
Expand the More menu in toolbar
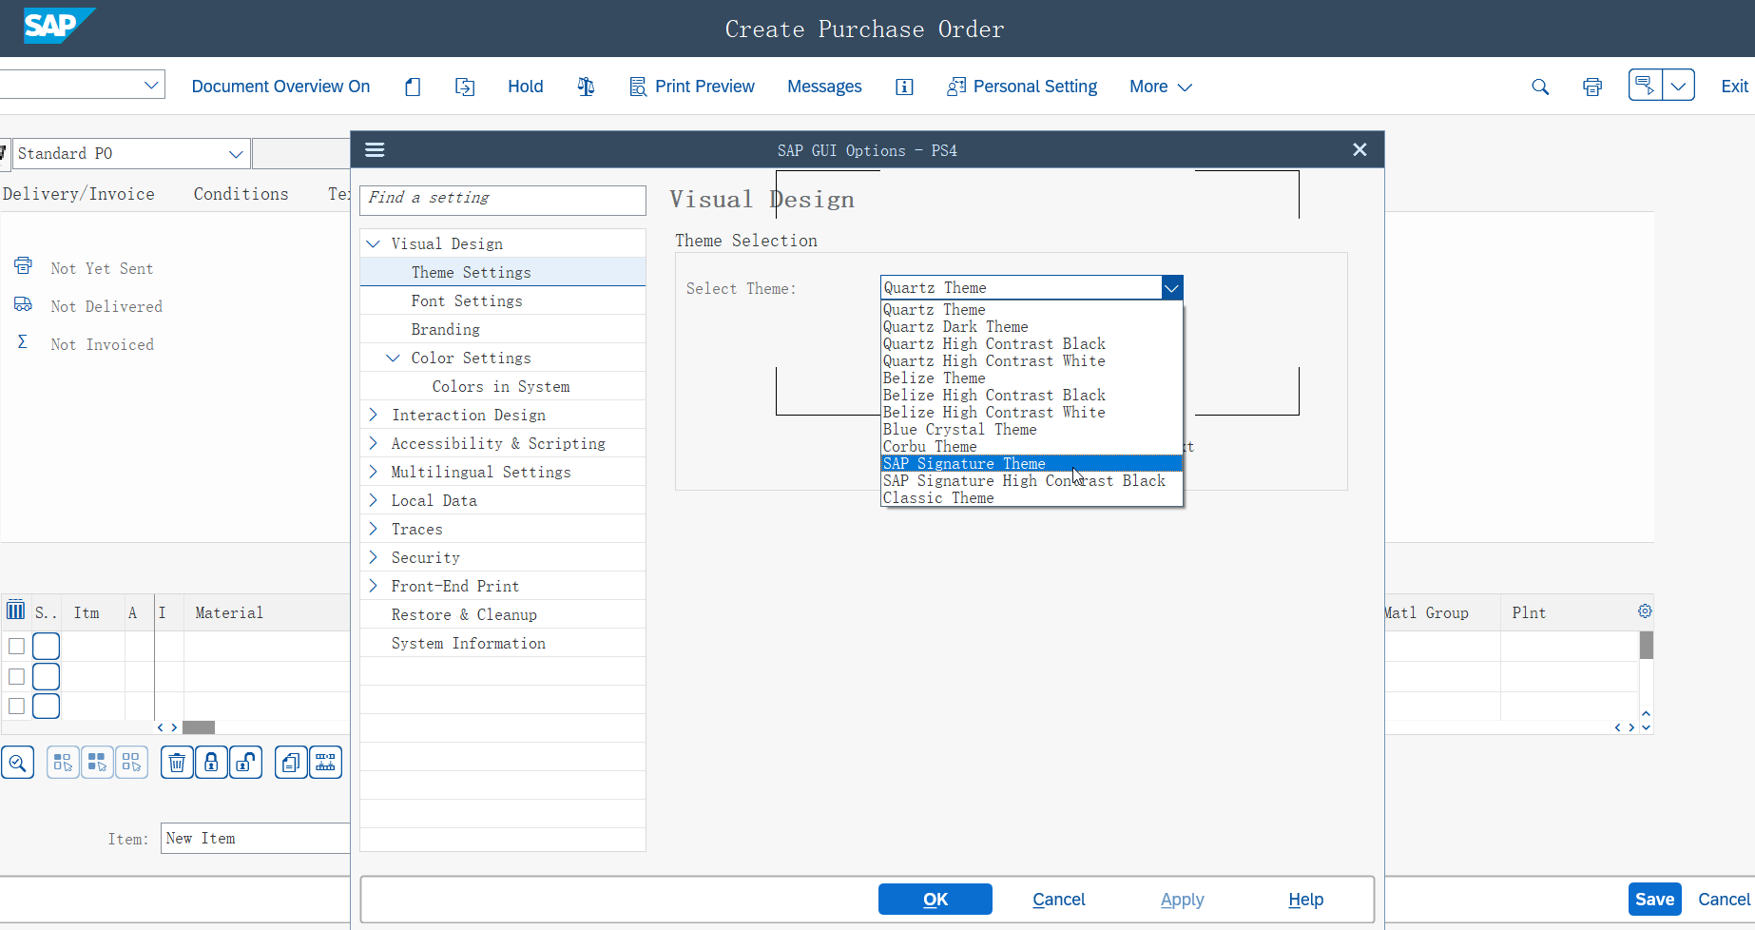coord(1160,87)
